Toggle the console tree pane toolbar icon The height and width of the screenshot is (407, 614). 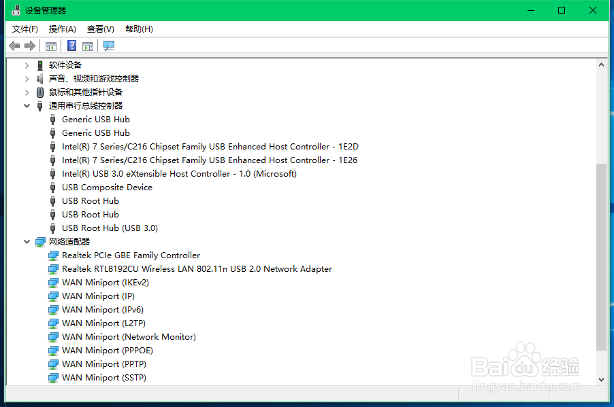[51, 46]
